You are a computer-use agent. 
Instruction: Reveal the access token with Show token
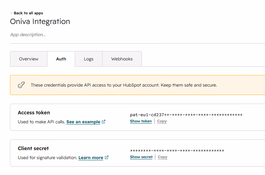tap(141, 121)
